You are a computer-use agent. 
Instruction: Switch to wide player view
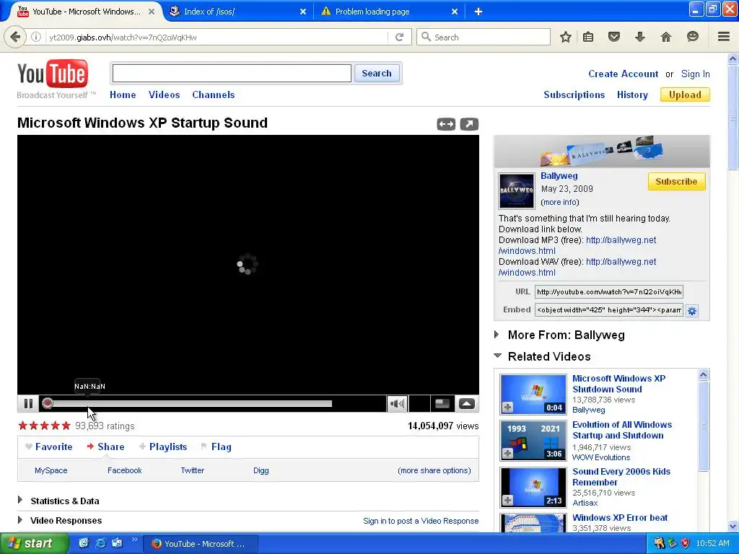pyautogui.click(x=446, y=124)
